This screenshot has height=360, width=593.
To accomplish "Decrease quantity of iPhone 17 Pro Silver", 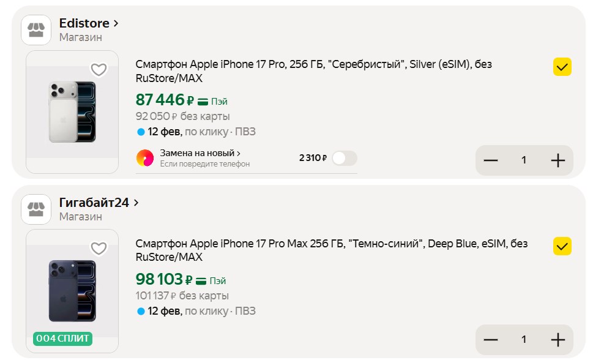I will 491,160.
